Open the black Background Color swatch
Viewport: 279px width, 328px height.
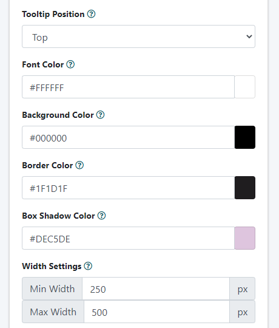(245, 137)
